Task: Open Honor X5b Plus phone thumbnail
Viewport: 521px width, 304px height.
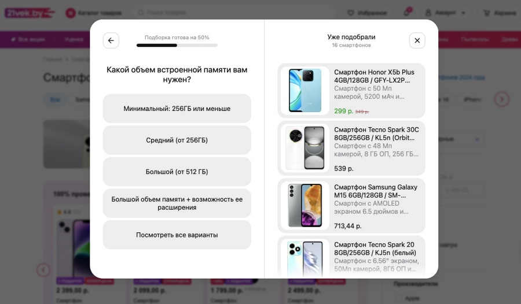Action: coord(305,90)
